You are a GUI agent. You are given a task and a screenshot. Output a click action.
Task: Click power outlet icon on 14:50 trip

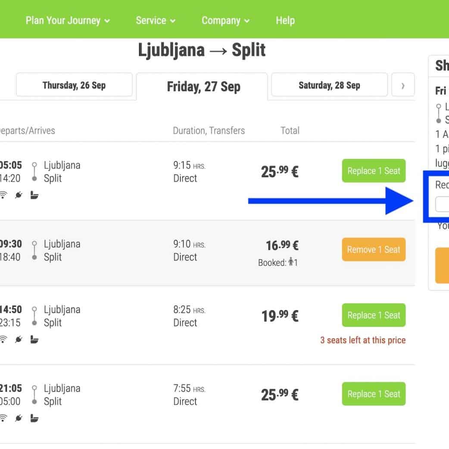point(19,340)
